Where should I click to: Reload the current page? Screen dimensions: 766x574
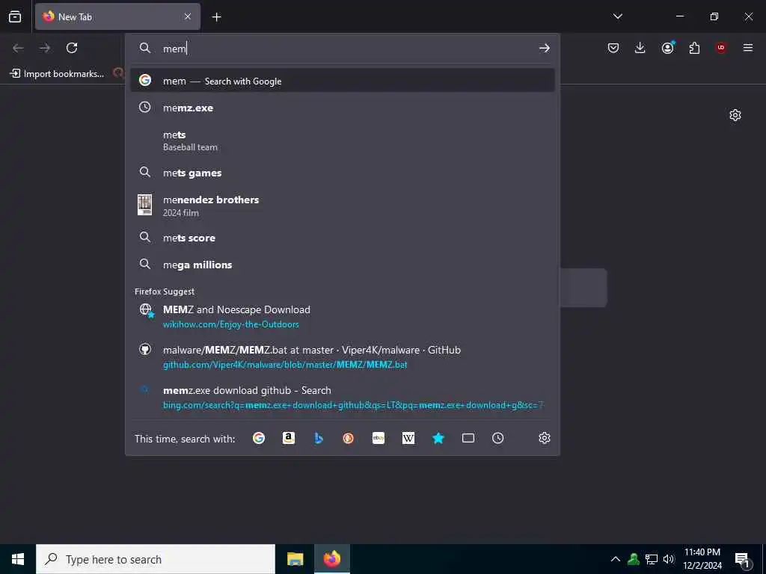tap(72, 48)
